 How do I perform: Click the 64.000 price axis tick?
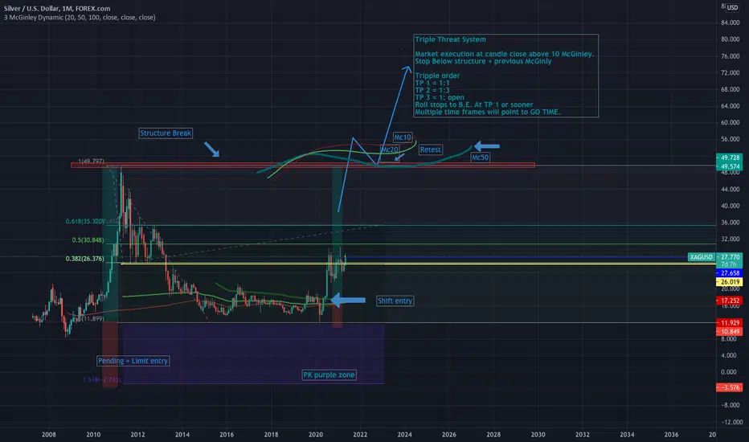coord(731,106)
